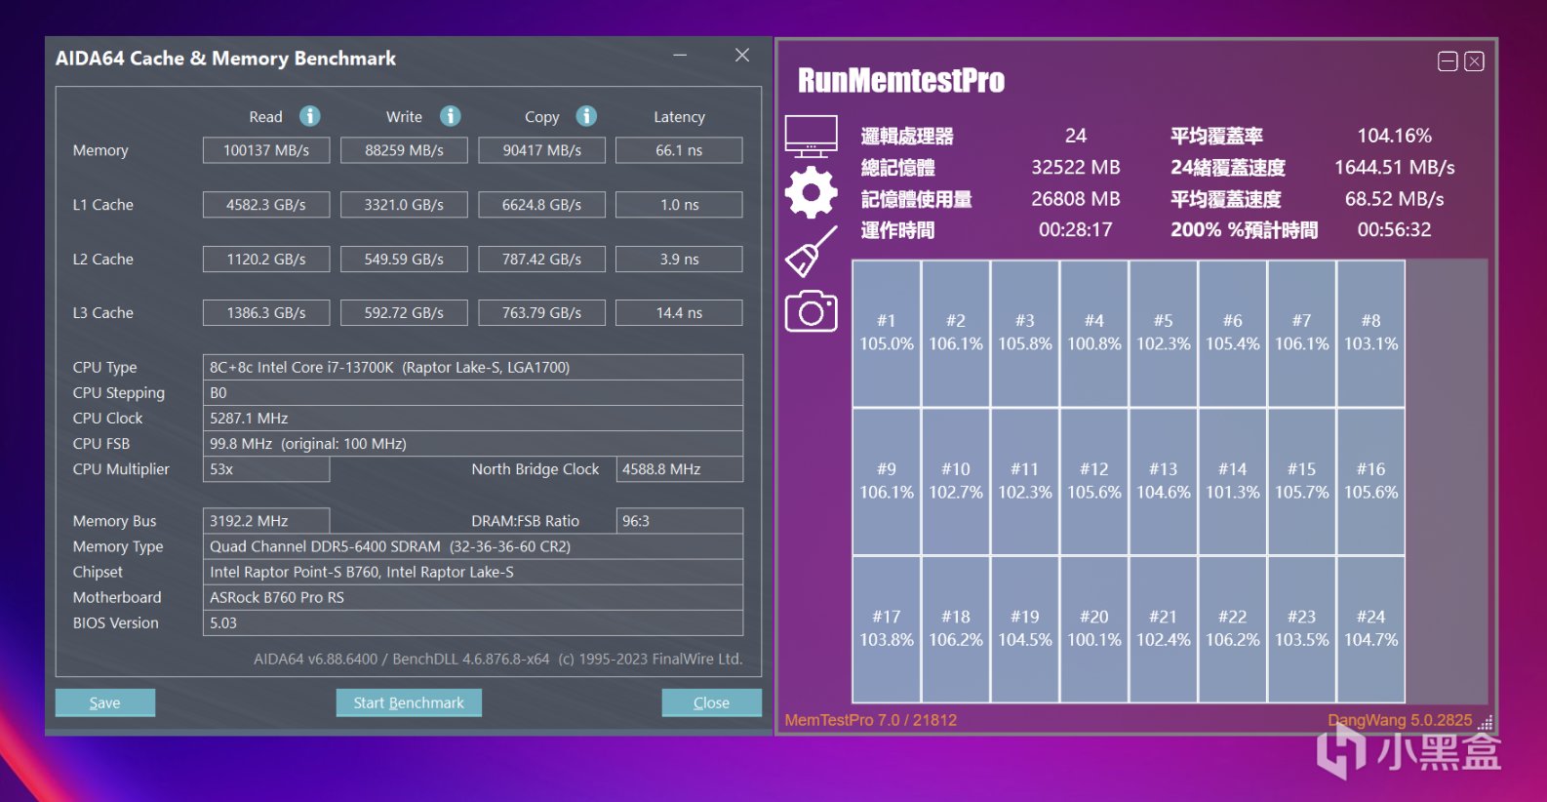Minimize the AIDA64 benchmark window
The height and width of the screenshot is (802, 1547).
680,56
